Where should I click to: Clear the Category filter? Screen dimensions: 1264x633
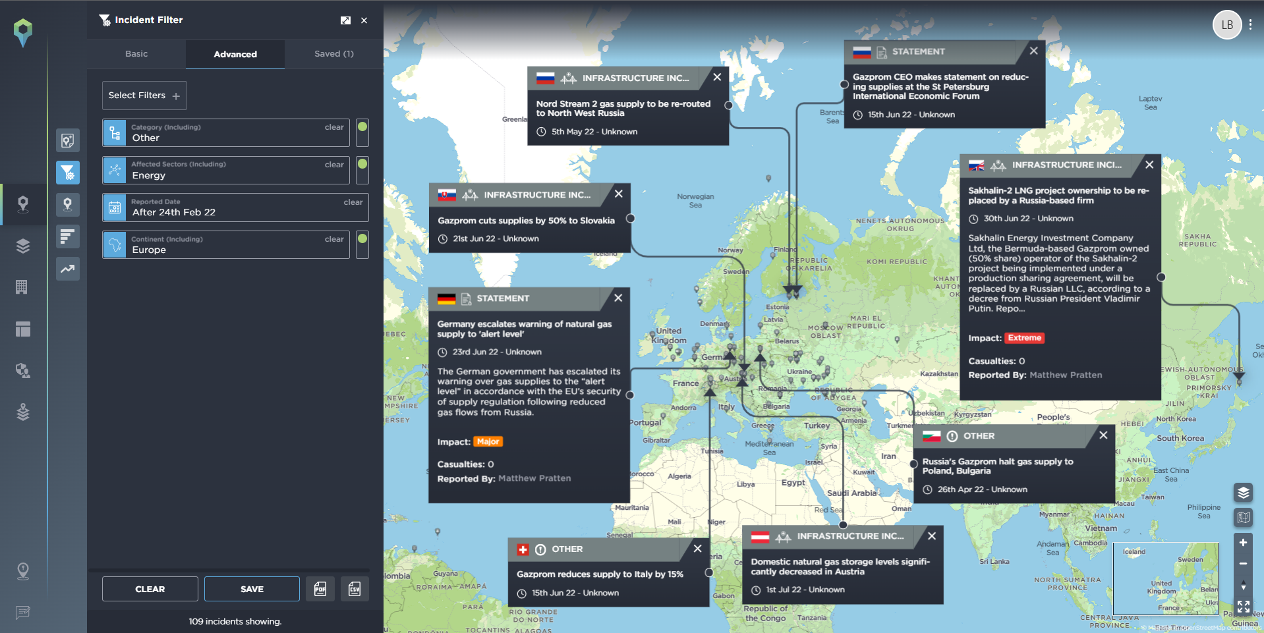pos(334,127)
